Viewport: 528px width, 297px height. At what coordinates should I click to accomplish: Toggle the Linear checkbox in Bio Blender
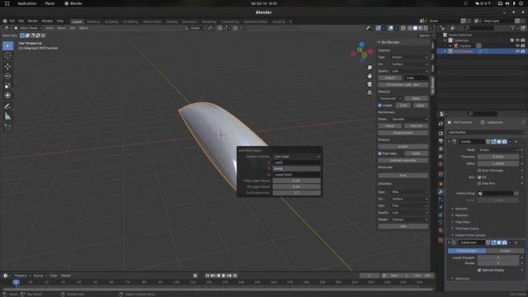point(379,106)
